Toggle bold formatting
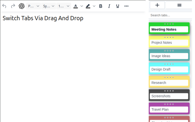 click(x=101, y=6)
